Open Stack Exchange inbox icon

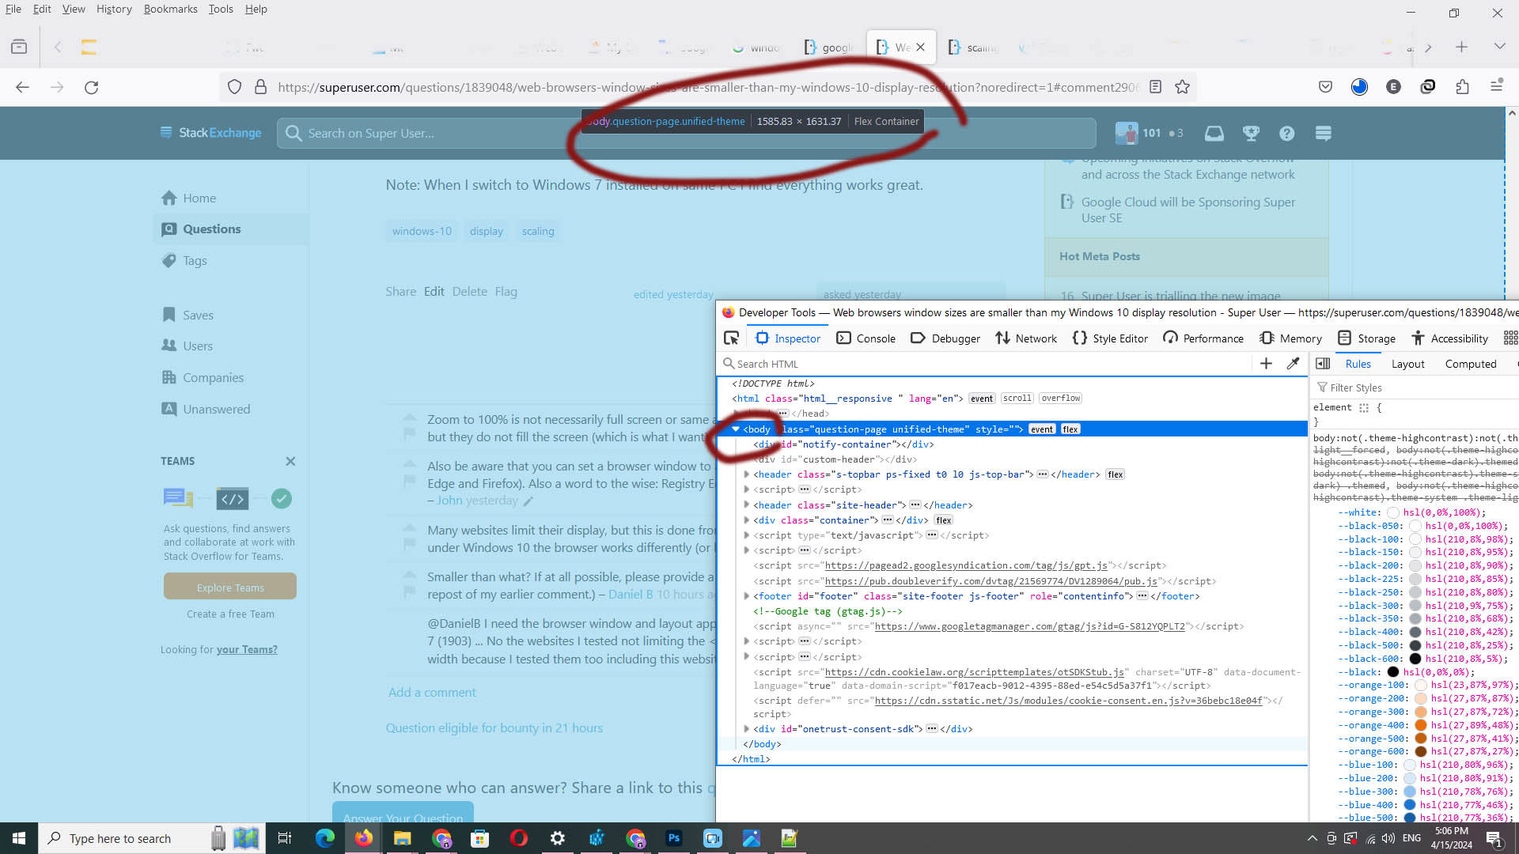point(1214,134)
